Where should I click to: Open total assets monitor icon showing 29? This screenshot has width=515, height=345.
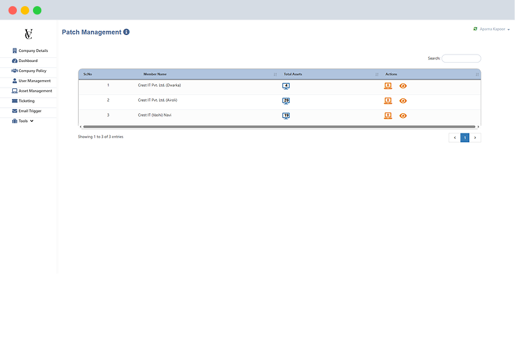286,100
